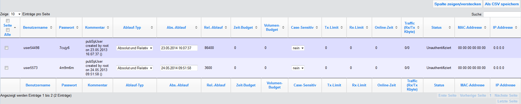This screenshot has width=521, height=104.
Task: Edit Abs.-Ablauf date field for user5573
Action: coord(179,68)
